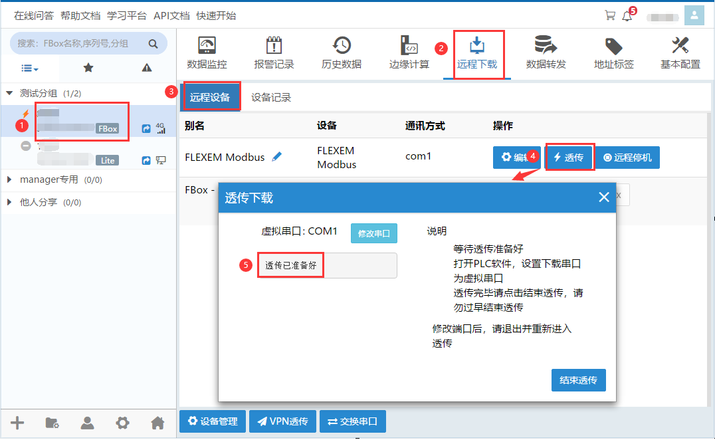
Task: Click the 结束透传 button
Action: coord(578,380)
